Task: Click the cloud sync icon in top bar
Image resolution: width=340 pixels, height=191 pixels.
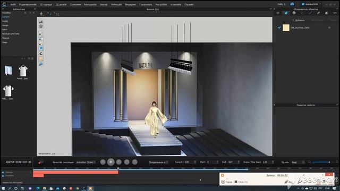Action: point(292,4)
